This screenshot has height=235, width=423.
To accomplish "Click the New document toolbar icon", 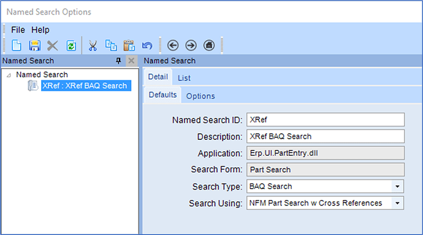I will (x=17, y=45).
